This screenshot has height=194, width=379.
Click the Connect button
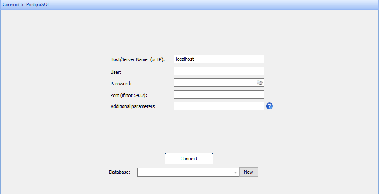189,159
